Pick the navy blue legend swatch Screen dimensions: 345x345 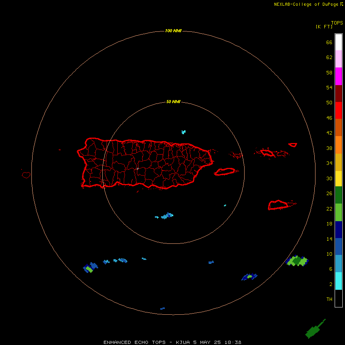coord(338,230)
